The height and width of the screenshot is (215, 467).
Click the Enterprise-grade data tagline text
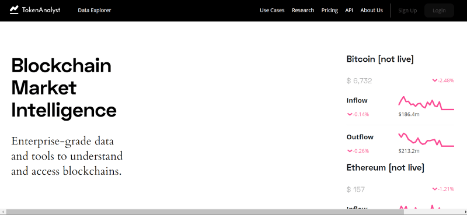click(67, 156)
